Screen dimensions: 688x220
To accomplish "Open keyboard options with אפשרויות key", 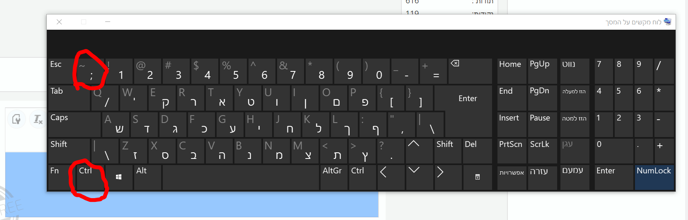I will tap(512, 177).
